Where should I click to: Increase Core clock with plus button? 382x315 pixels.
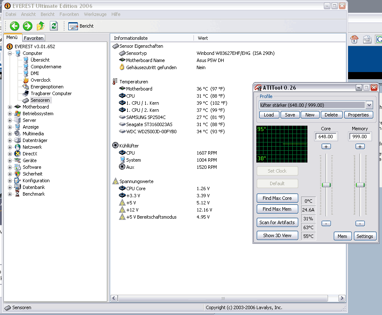326,147
